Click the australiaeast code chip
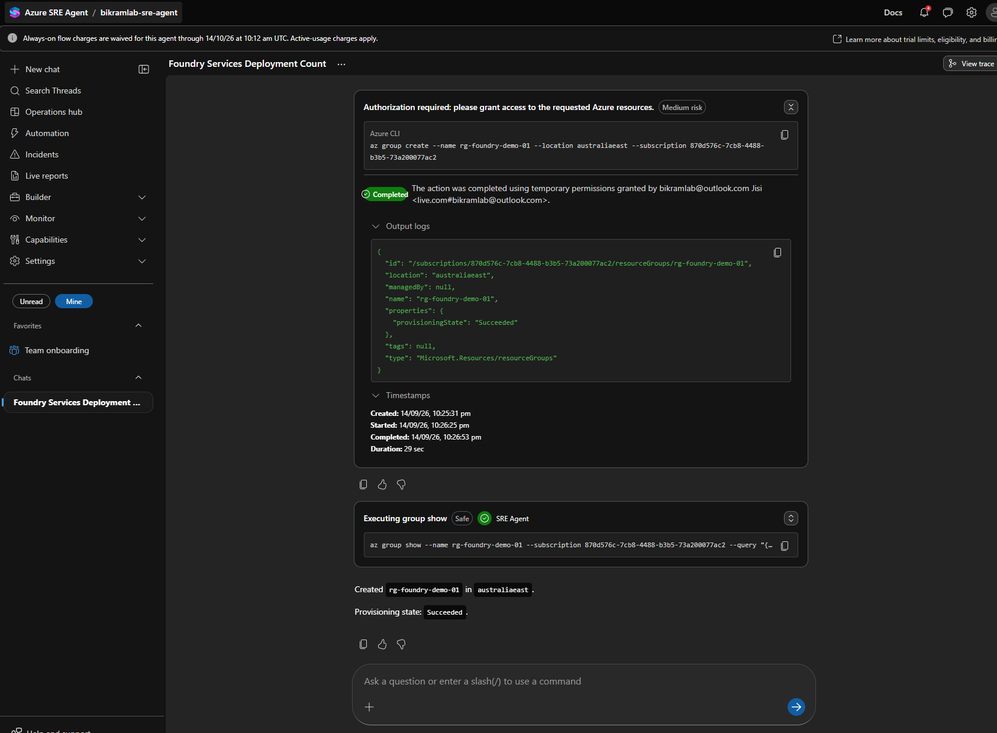Screen dimensions: 997x733 (x=503, y=590)
